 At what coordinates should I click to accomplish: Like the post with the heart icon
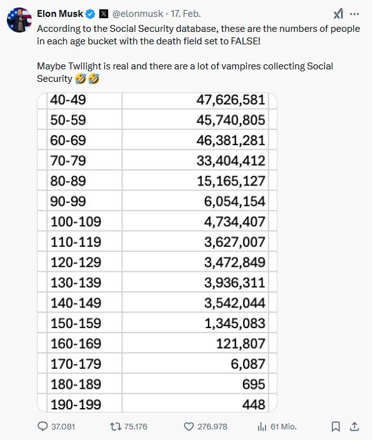(x=189, y=426)
